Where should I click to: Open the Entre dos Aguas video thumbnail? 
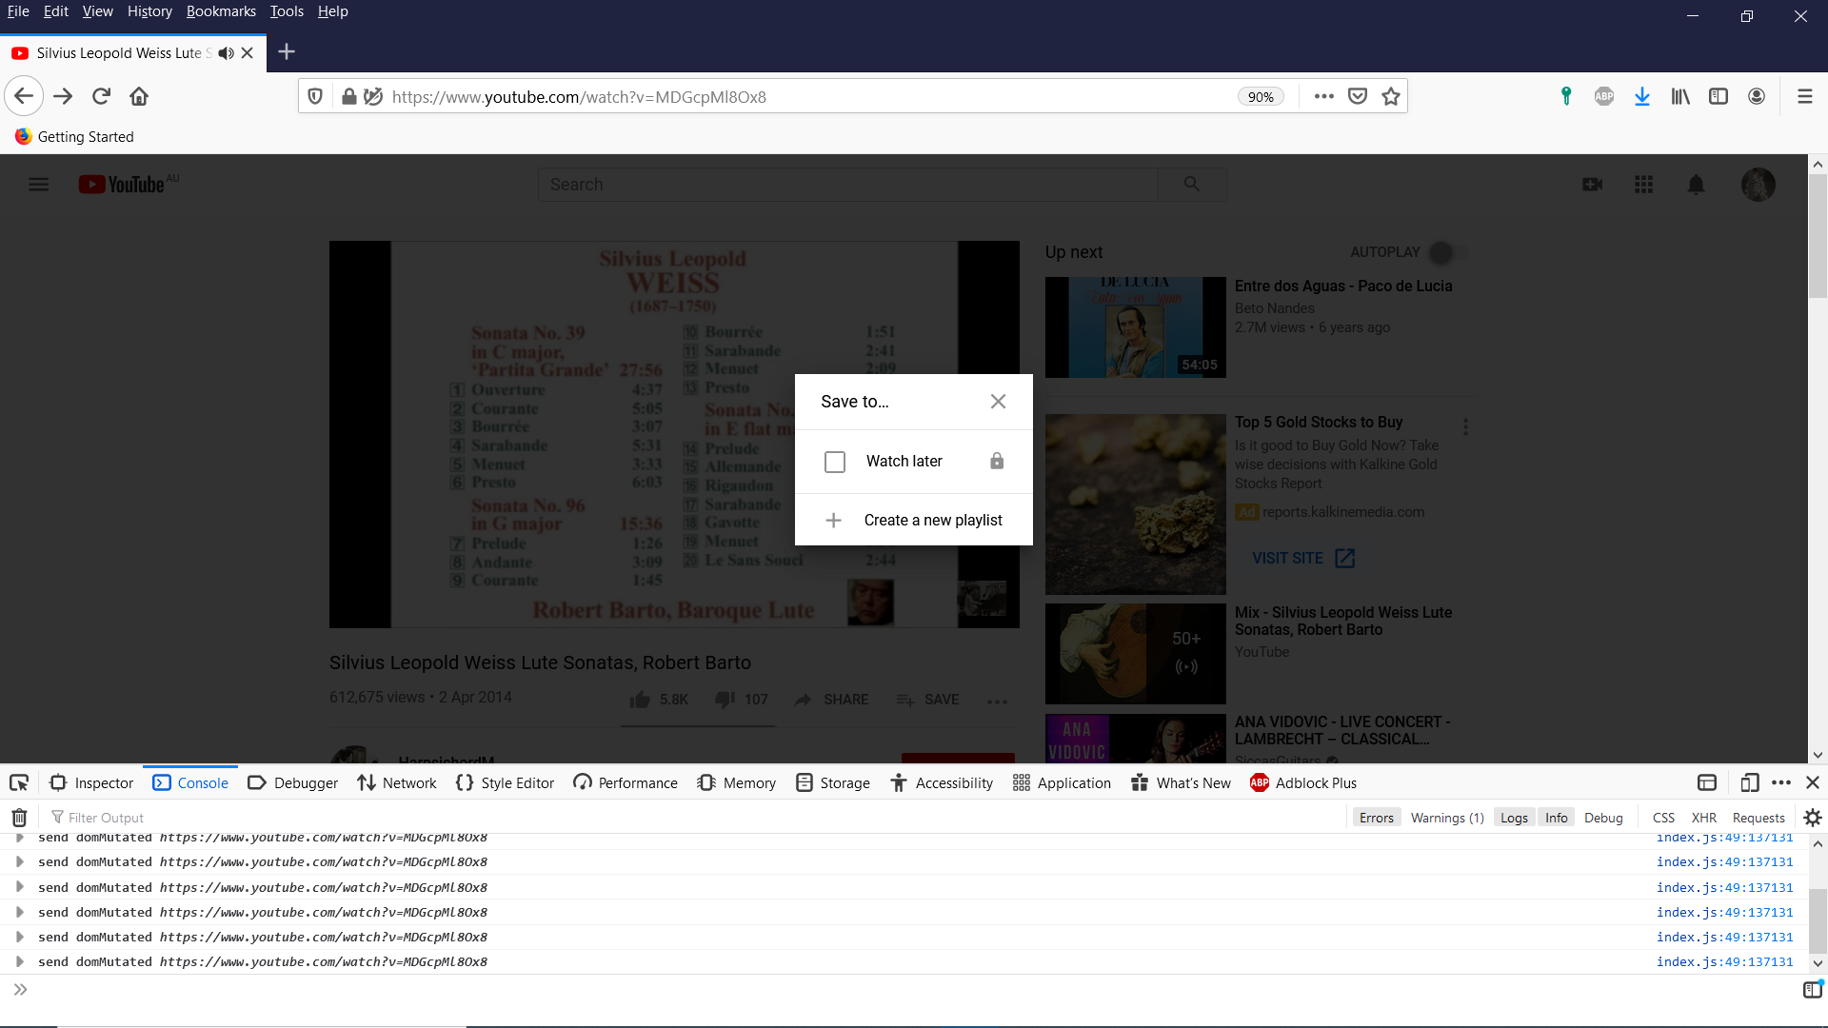click(x=1135, y=327)
